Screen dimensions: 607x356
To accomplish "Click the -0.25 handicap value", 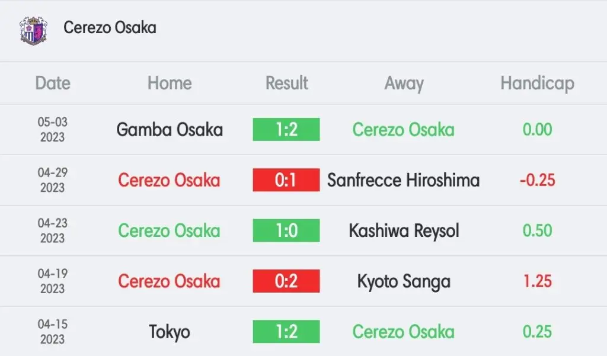I will [x=537, y=180].
